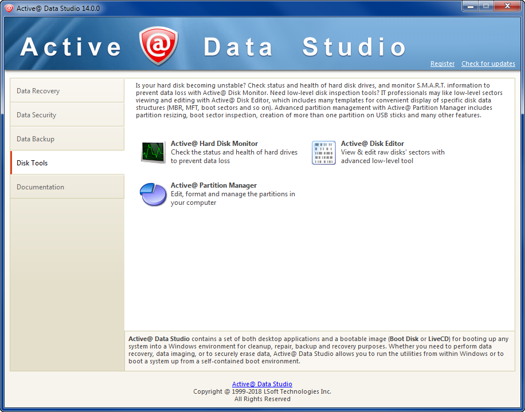Click 'Check the status and health' description

tap(234, 157)
